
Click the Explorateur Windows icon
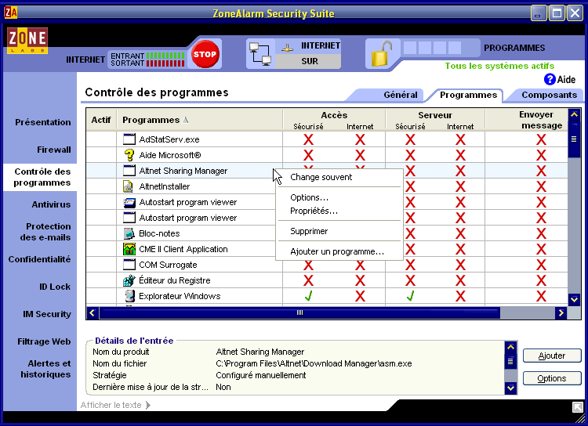point(129,296)
